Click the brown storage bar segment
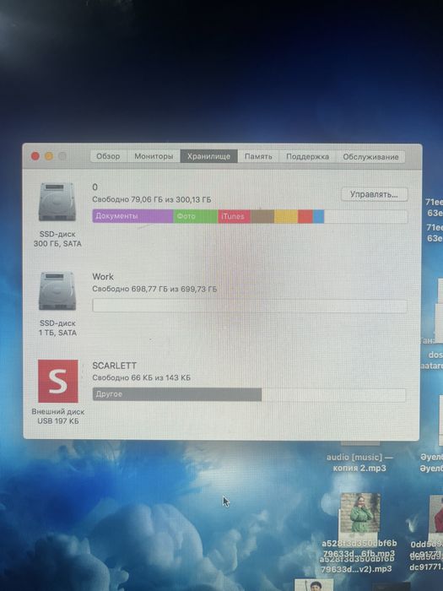 click(262, 217)
